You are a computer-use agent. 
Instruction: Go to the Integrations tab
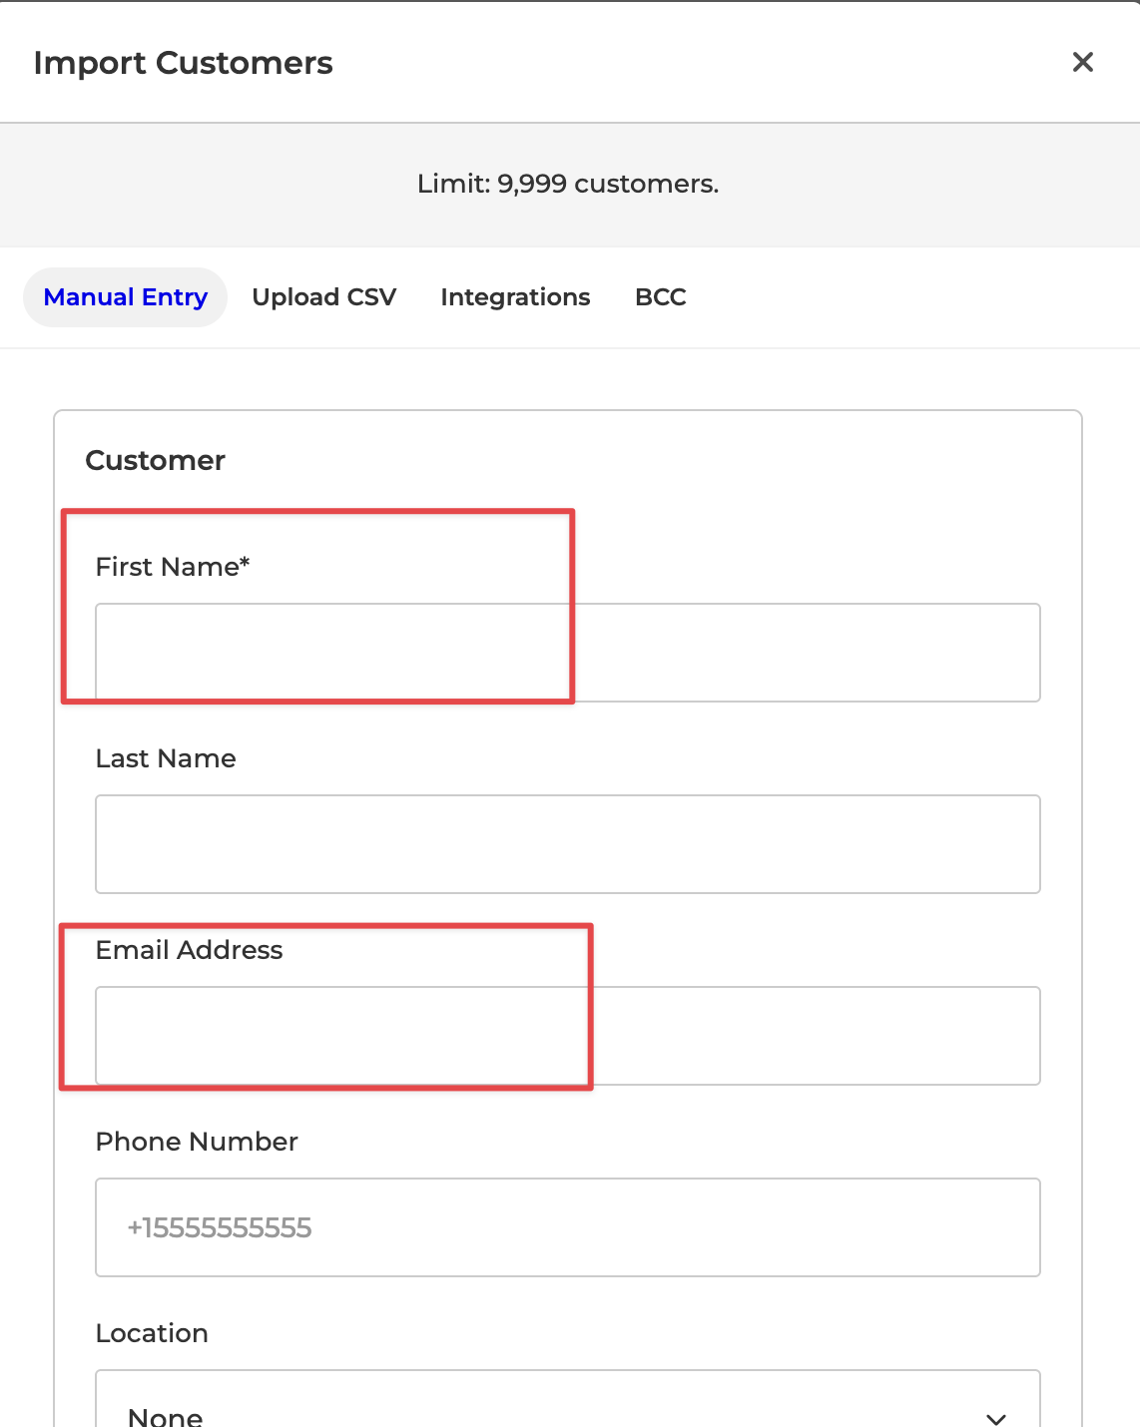pyautogui.click(x=515, y=297)
